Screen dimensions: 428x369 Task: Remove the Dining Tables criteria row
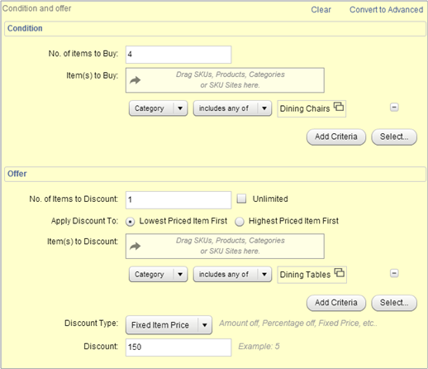(394, 273)
